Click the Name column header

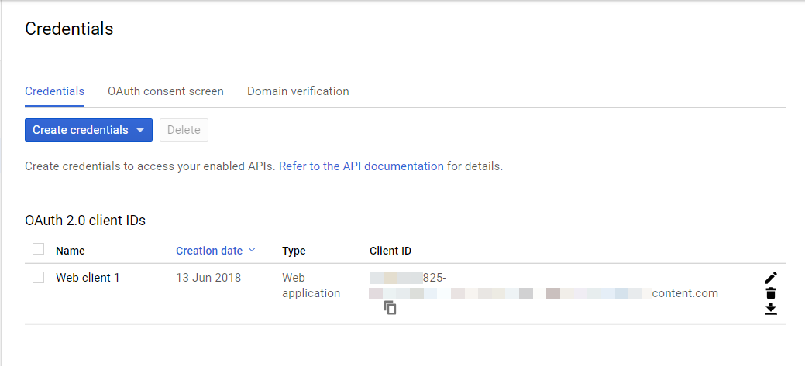pyautogui.click(x=71, y=251)
